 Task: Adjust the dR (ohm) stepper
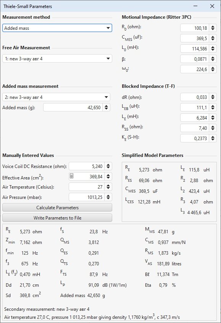pyautogui.click(x=213, y=97)
